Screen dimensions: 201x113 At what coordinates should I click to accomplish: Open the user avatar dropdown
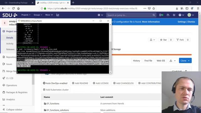191,15
